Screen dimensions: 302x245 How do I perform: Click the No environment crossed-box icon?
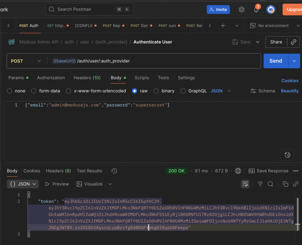[252, 26]
